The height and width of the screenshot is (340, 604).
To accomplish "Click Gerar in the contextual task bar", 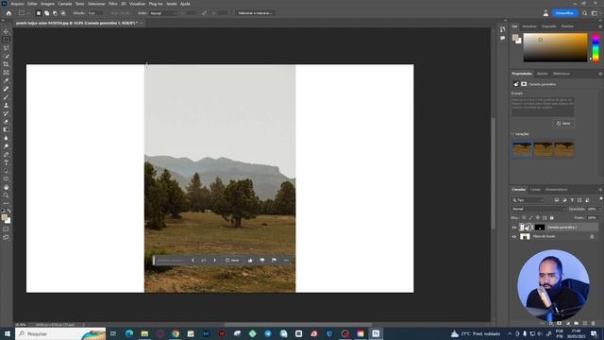I will tap(232, 261).
